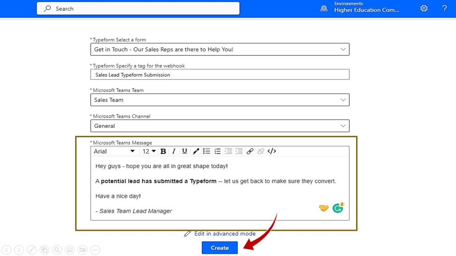The height and width of the screenshot is (256, 456).
Task: Insert a bulleted list
Action: [x=207, y=151]
